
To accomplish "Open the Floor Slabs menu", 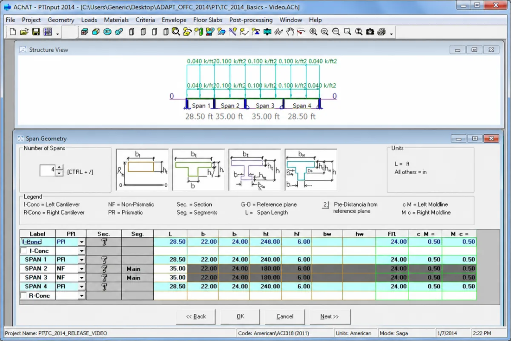I will (x=208, y=20).
